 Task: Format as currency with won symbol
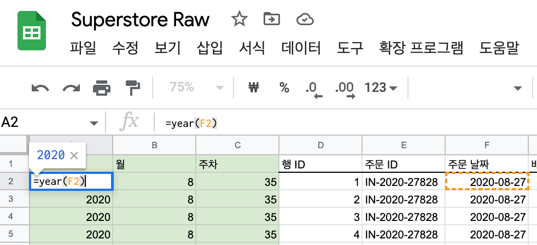tap(254, 87)
